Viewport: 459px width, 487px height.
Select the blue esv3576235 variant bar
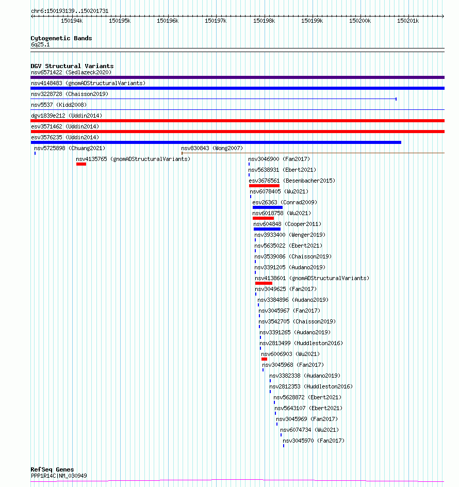pos(216,142)
